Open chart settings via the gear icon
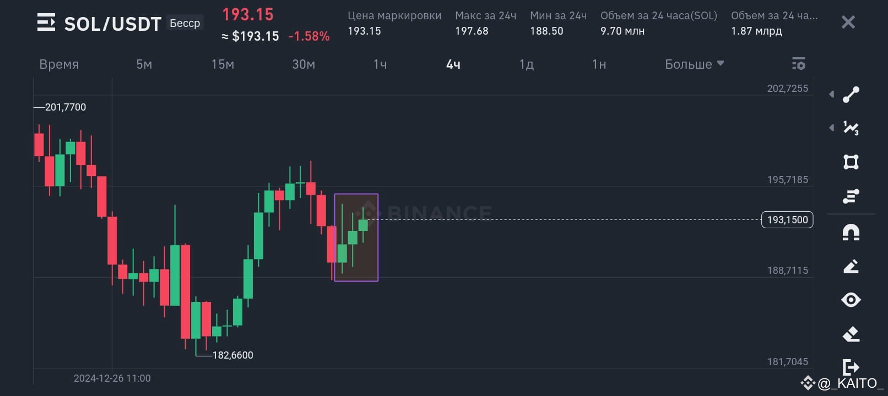888x396 pixels. (x=798, y=63)
